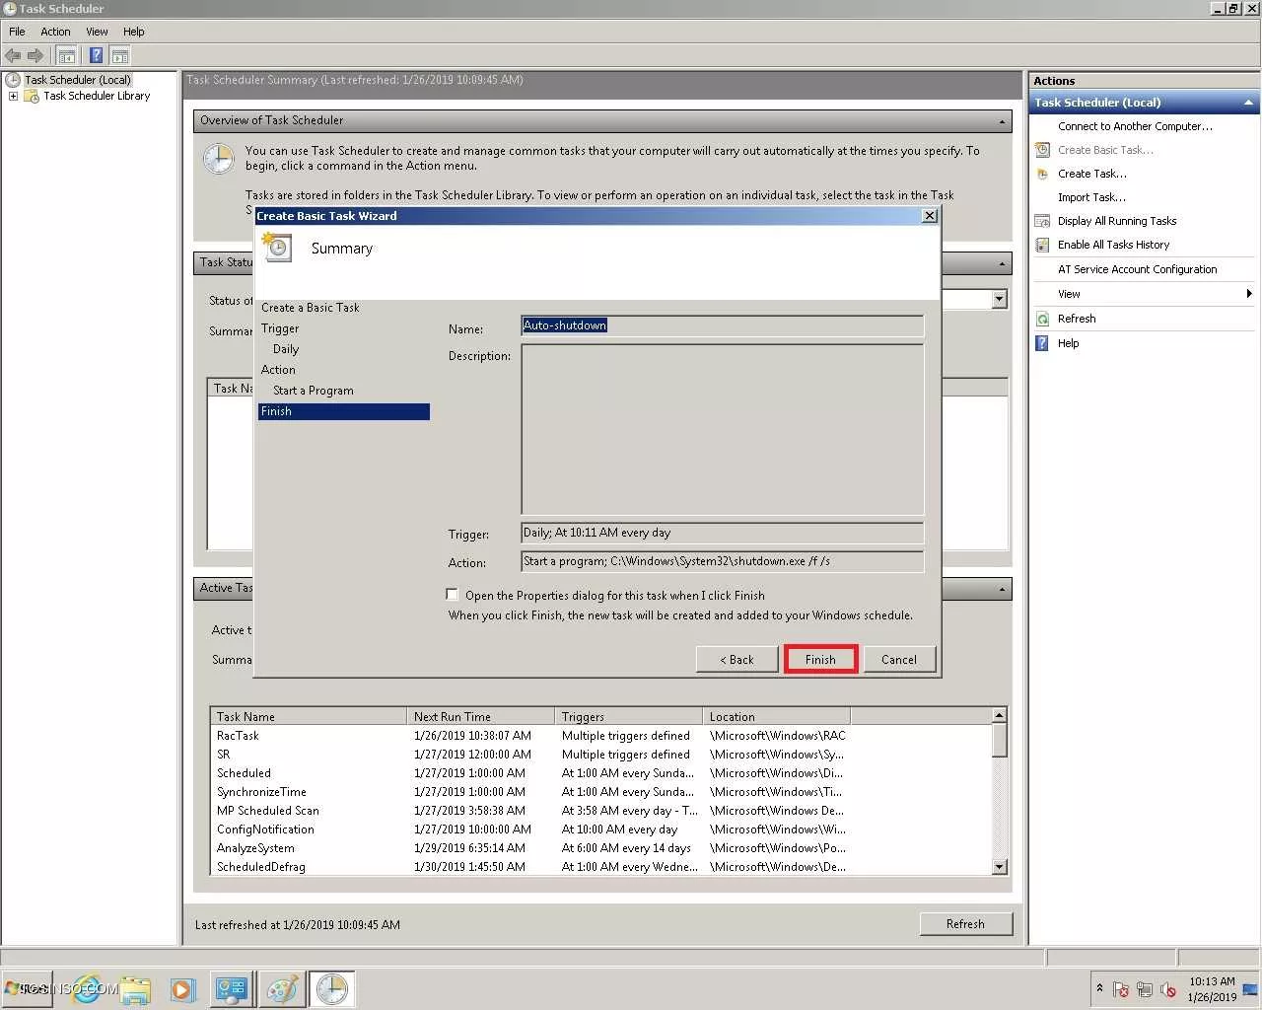
Task: Click the Create Task icon in Actions pane
Action: [1042, 174]
